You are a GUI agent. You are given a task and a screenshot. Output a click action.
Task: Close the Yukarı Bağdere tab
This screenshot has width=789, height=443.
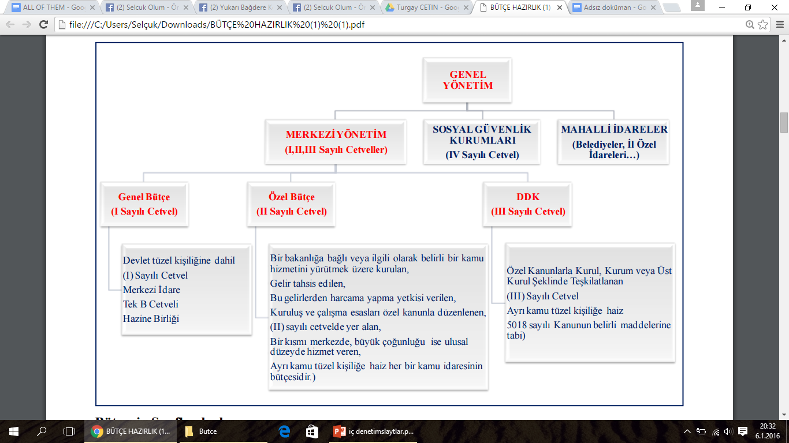281,8
